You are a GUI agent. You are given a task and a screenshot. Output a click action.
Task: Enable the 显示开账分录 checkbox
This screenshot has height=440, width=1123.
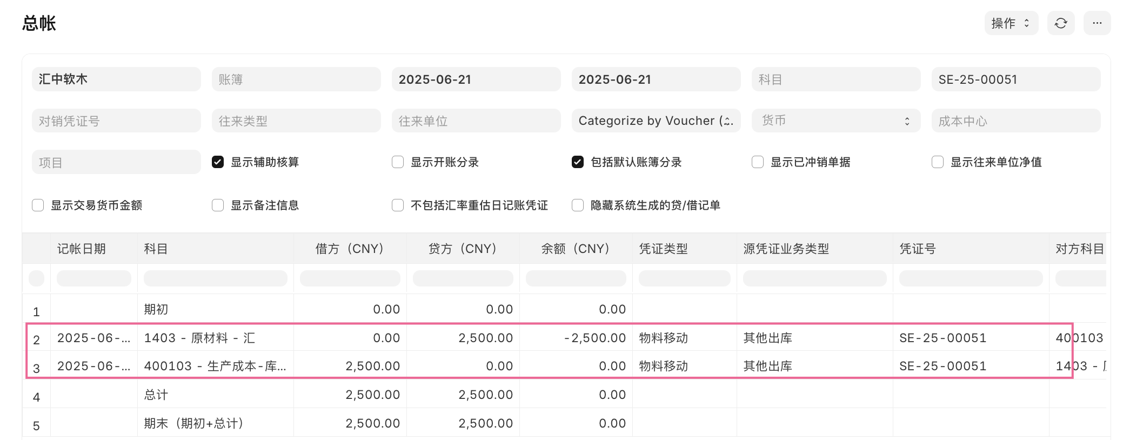398,162
